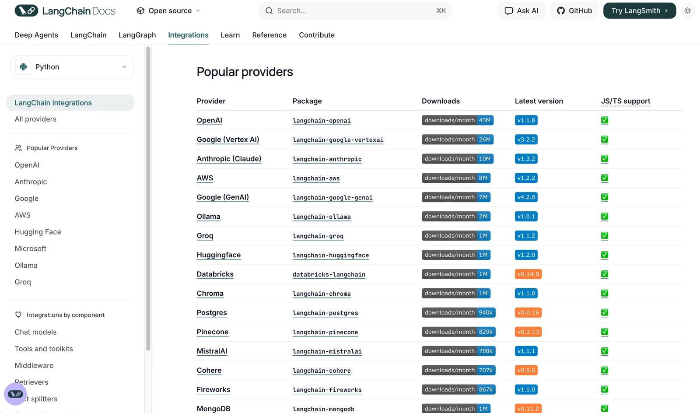Open the Pinecone provider link
Image resolution: width=700 pixels, height=413 pixels.
coord(213,332)
